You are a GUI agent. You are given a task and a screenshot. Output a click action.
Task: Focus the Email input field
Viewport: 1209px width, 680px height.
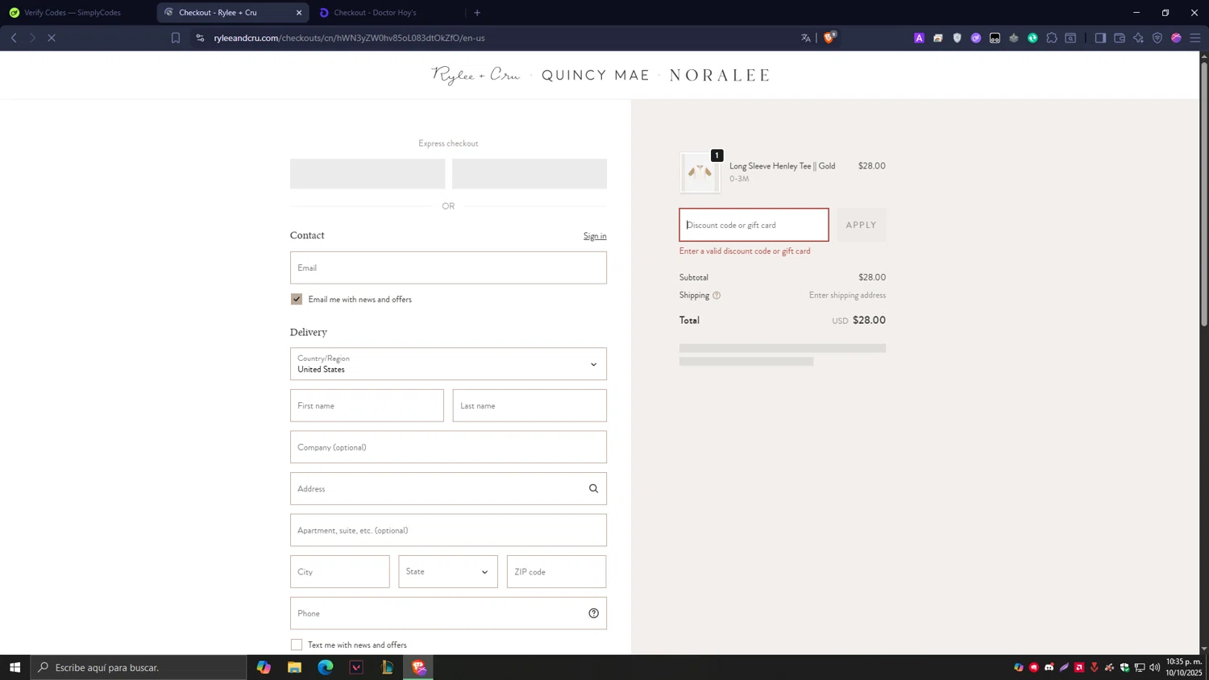click(x=448, y=267)
